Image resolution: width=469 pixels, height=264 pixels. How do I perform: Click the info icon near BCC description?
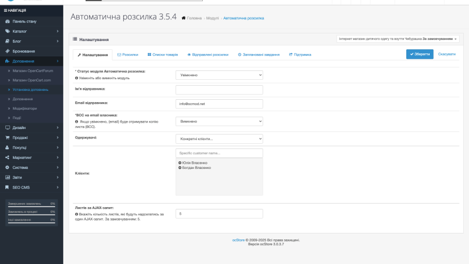pos(77,122)
